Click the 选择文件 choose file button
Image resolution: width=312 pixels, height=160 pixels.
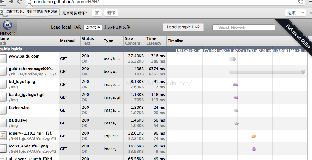(x=93, y=27)
